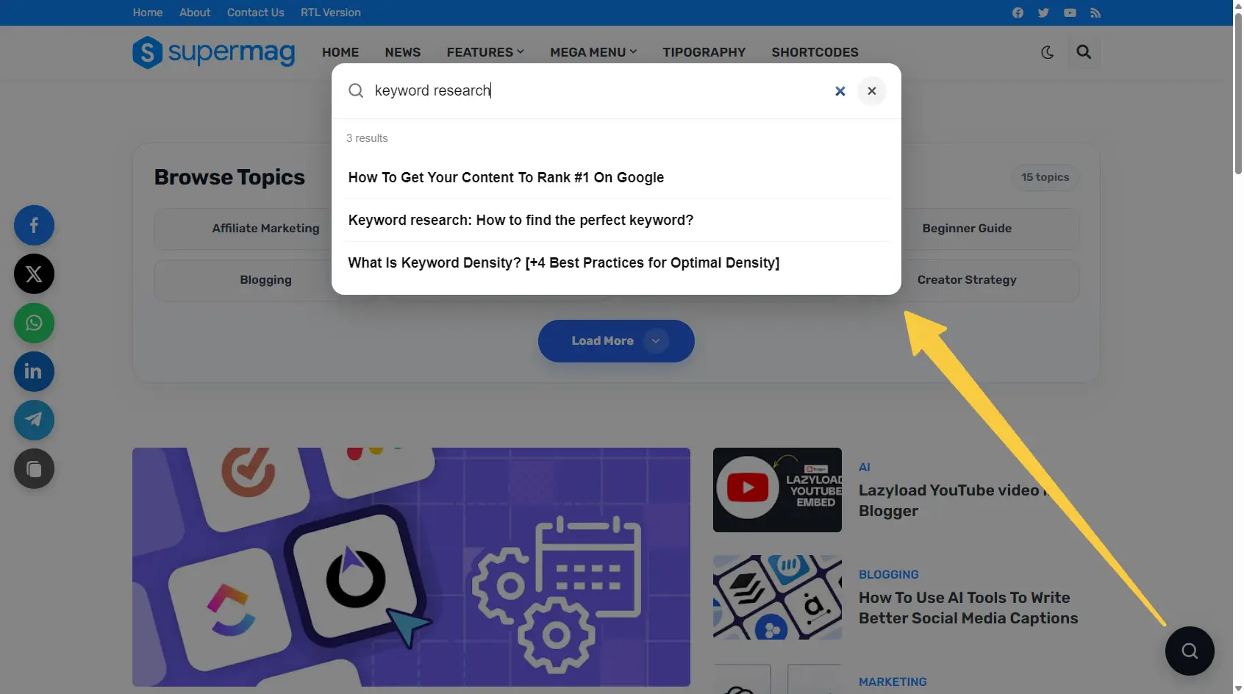Open Twitter link in top bar

point(1043,12)
